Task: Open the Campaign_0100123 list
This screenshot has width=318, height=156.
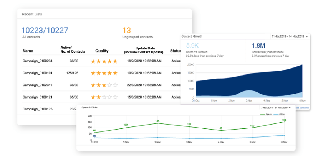Action: (37, 109)
